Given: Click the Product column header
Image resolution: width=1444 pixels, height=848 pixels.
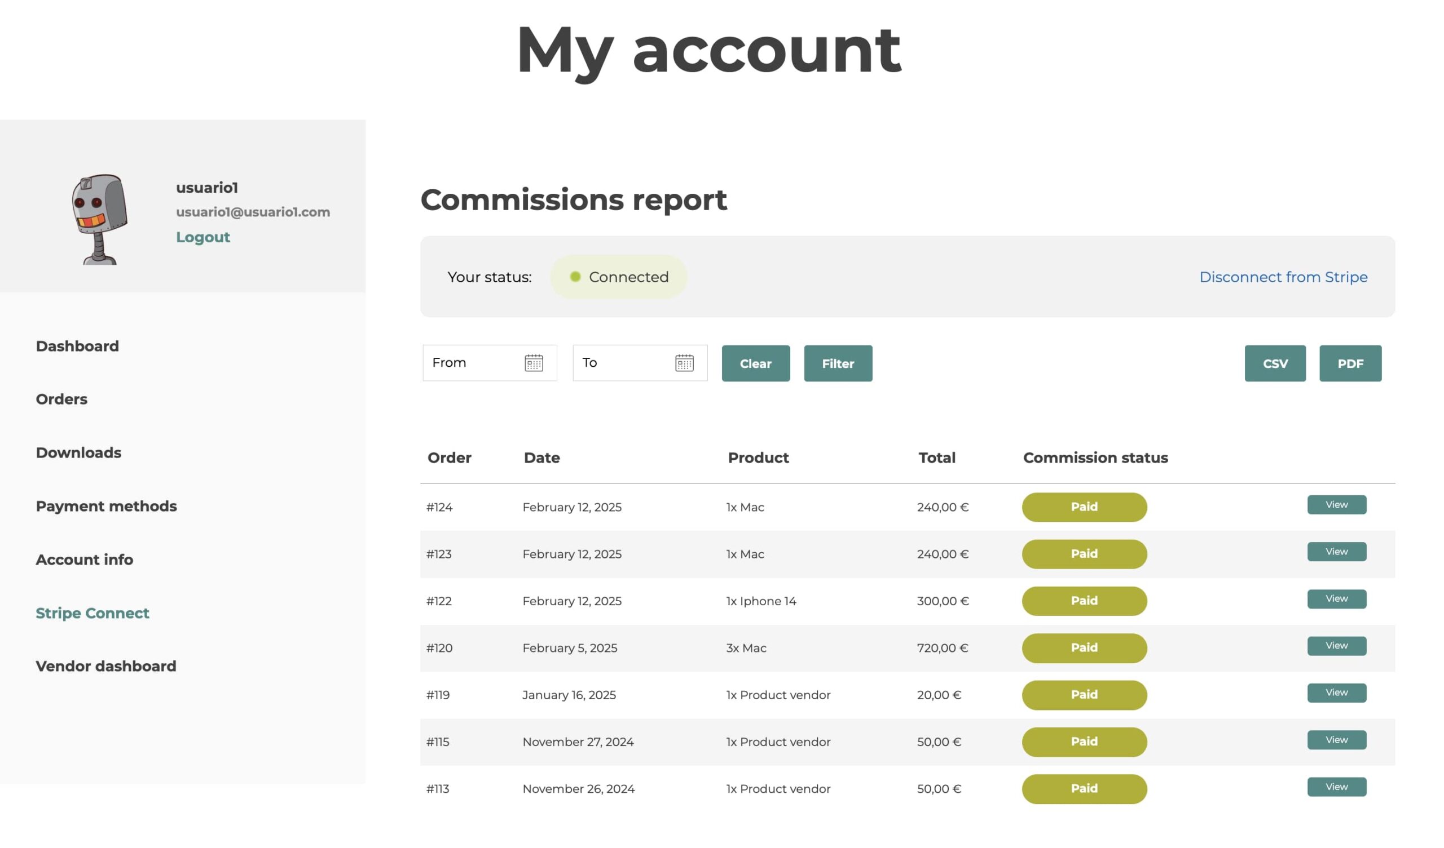Looking at the screenshot, I should pos(759,458).
